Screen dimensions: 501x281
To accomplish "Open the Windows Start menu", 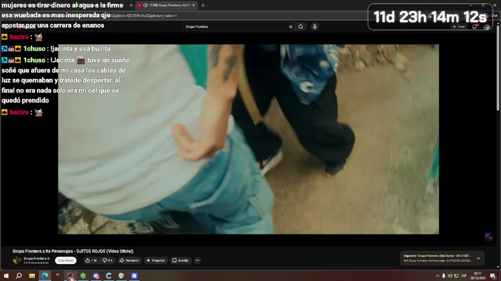I will (x=6, y=276).
